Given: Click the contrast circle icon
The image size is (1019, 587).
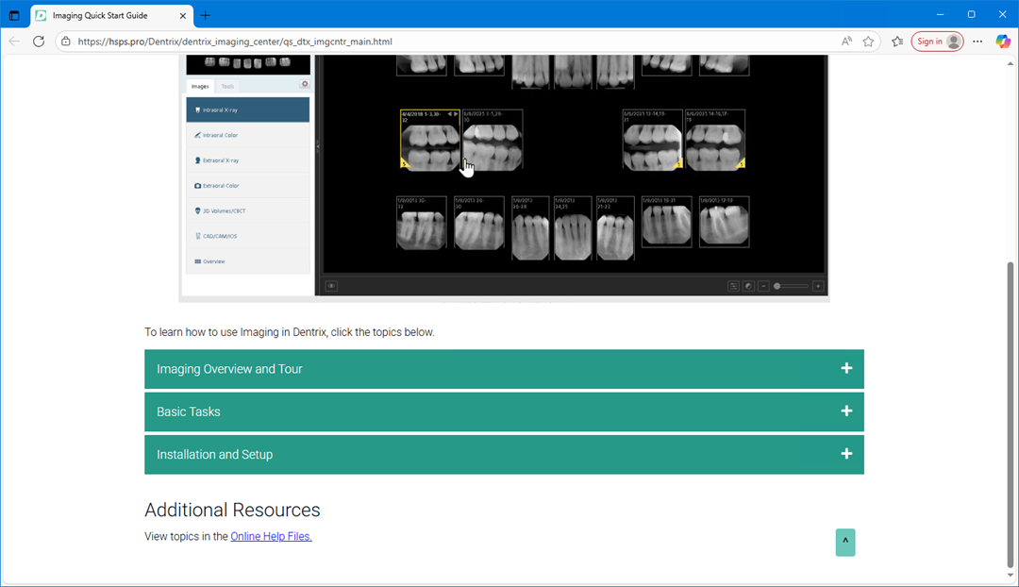Looking at the screenshot, I should coord(748,286).
